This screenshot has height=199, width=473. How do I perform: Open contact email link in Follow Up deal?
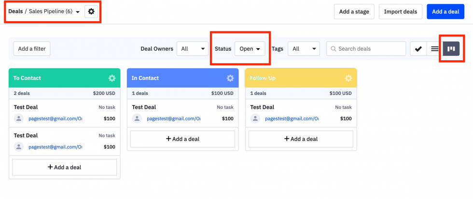pyautogui.click(x=292, y=119)
